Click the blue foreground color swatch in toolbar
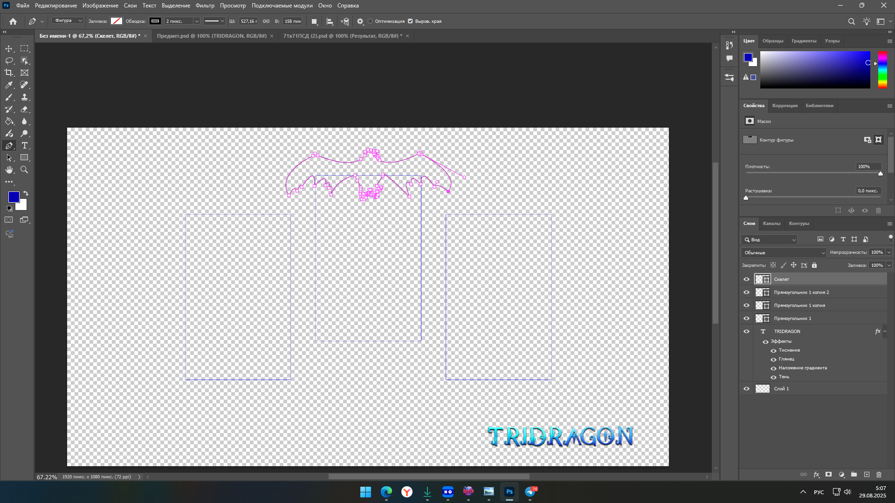 [14, 197]
